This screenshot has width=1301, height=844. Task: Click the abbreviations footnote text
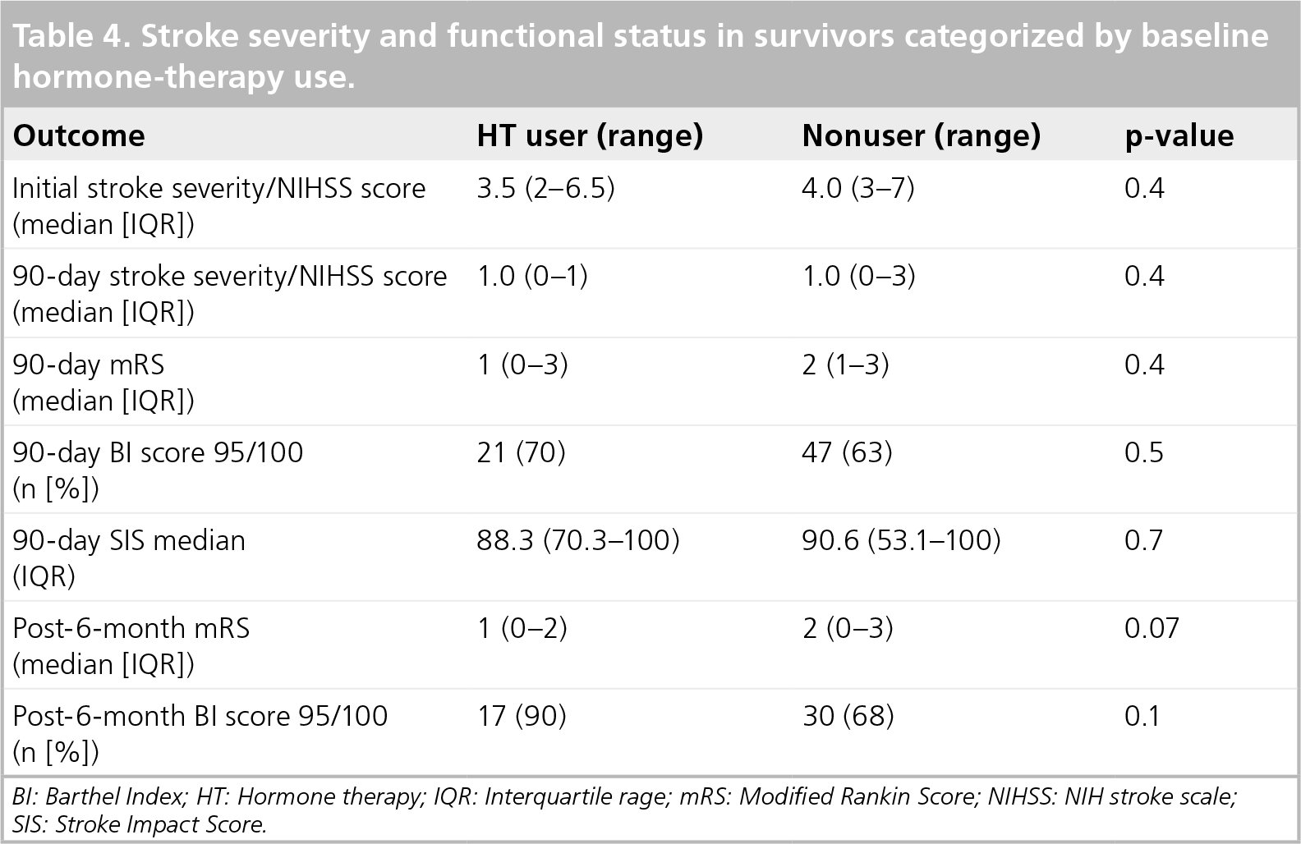point(624,810)
